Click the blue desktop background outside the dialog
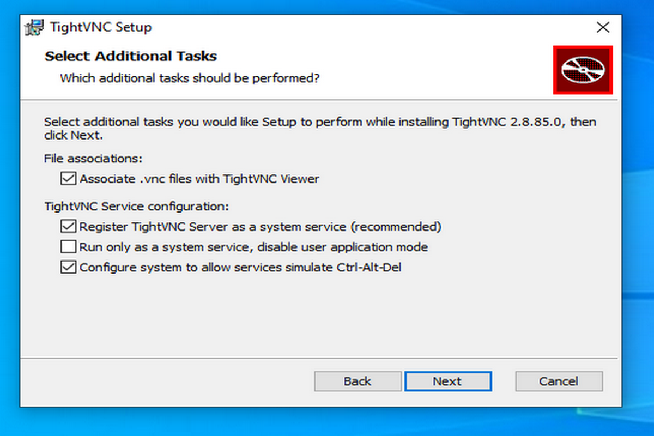 pos(638,218)
